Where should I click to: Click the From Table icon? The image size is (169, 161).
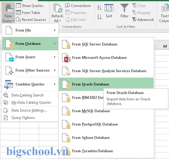point(18,12)
